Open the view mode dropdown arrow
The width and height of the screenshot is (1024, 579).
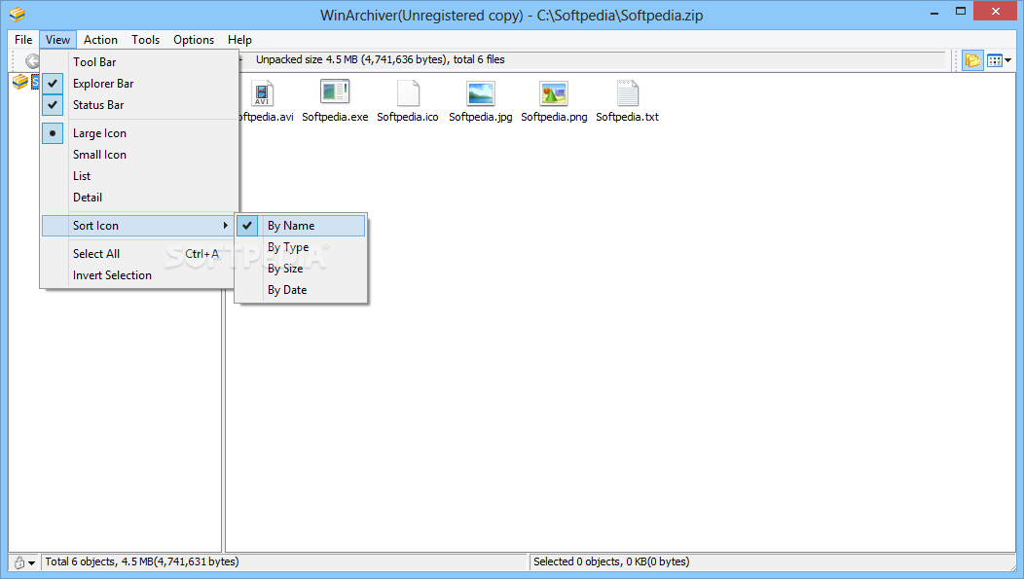point(1008,60)
